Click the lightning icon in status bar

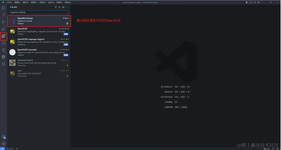coord(17,148)
